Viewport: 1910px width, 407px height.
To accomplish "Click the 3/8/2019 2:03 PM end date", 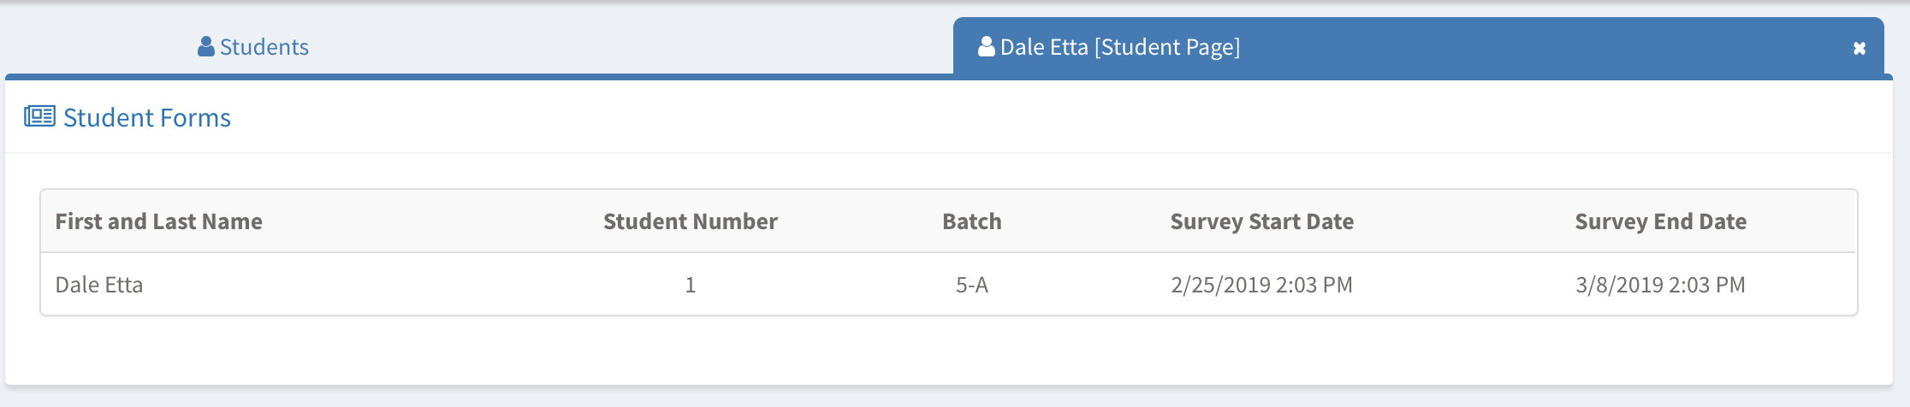I will coord(1661,285).
